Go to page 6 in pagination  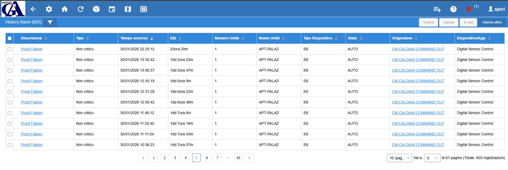click(207, 158)
